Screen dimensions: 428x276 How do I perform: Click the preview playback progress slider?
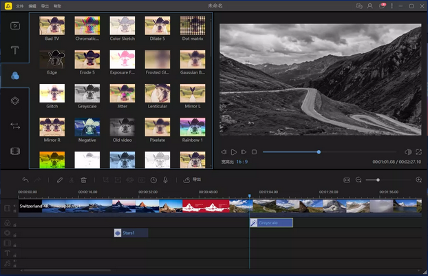(x=319, y=151)
